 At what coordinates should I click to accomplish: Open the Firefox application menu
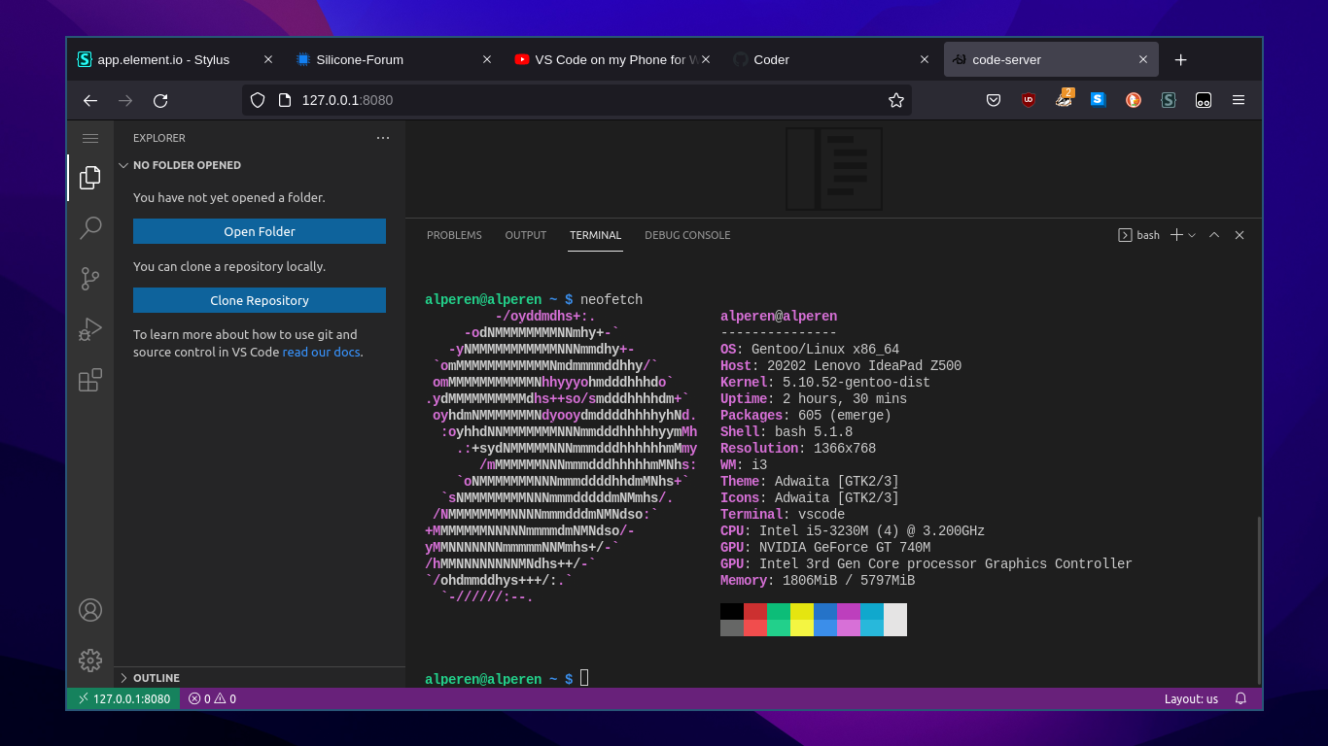[x=1239, y=100]
